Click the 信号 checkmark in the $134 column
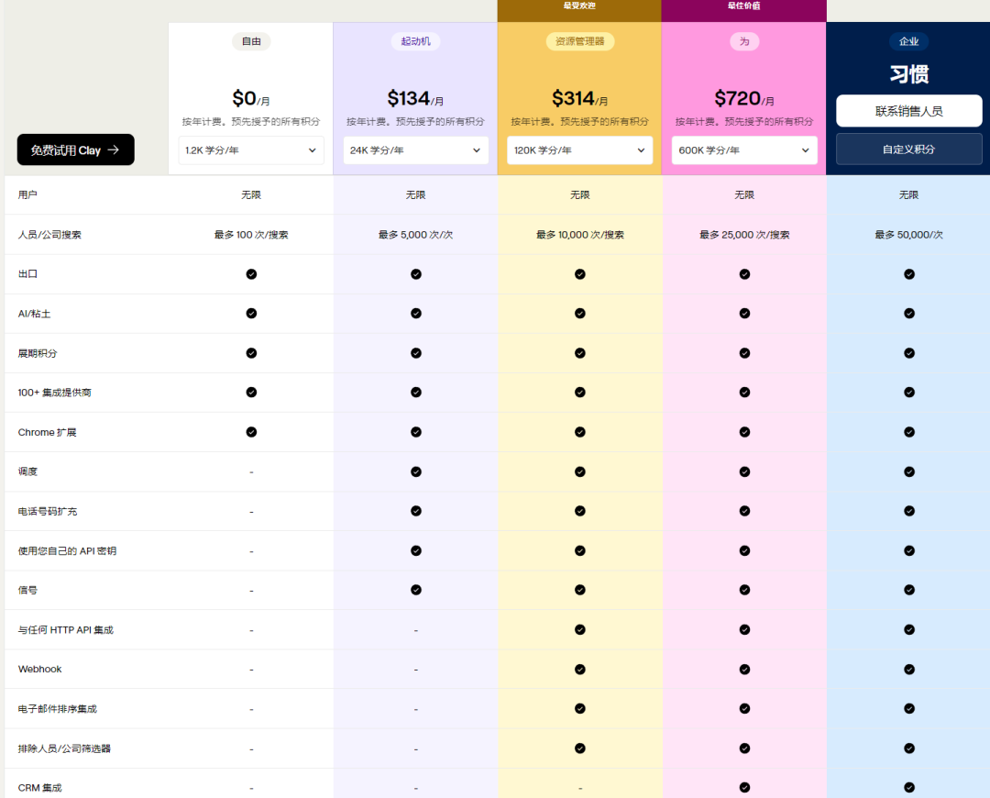This screenshot has width=990, height=798. 416,590
